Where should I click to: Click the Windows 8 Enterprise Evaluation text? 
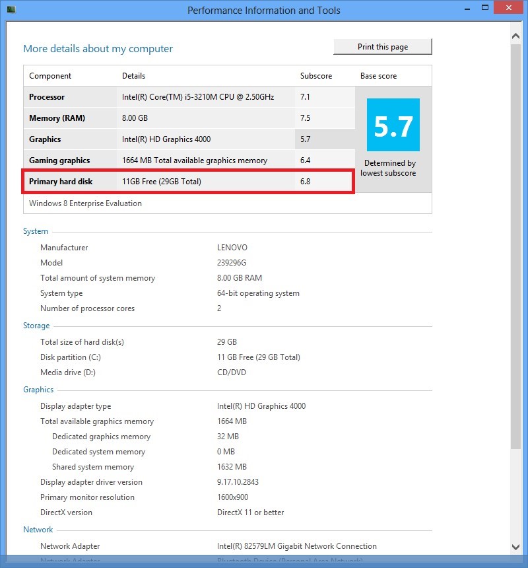pos(85,203)
